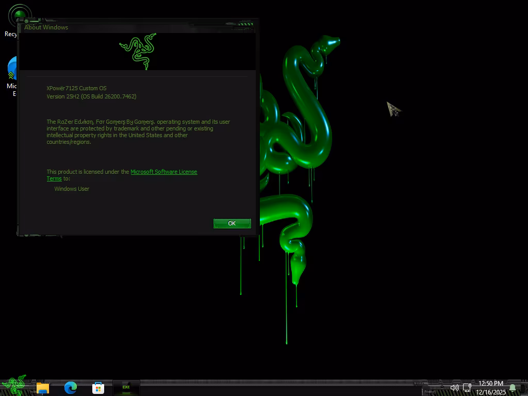Screen dimensions: 528x396
Task: Click the XPower7125 Custom OS label
Action: [x=76, y=88]
